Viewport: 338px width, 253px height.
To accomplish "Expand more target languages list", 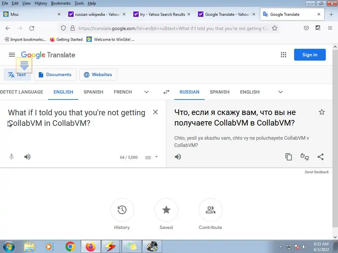I will pyautogui.click(x=280, y=92).
